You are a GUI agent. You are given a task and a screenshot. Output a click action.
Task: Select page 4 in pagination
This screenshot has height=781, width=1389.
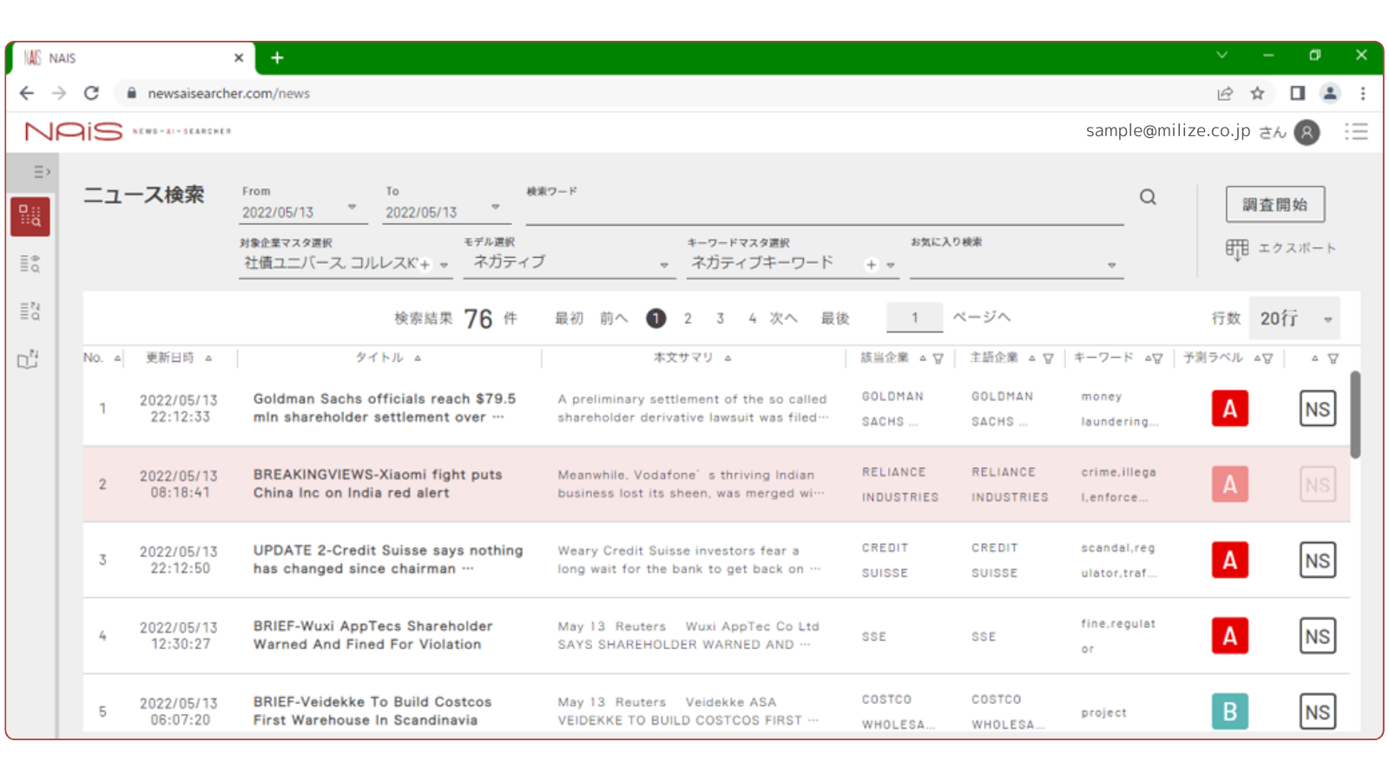tap(752, 318)
